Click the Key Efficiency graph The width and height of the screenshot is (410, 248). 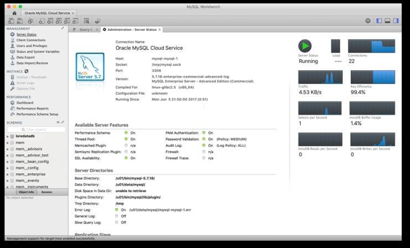click(373, 77)
